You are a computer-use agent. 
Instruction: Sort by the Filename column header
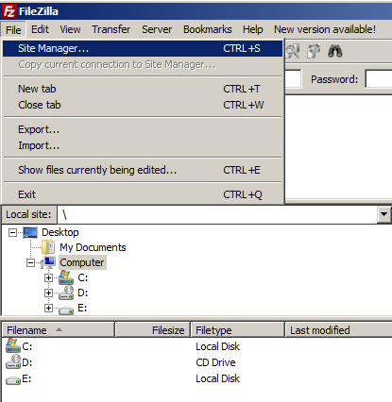click(59, 330)
